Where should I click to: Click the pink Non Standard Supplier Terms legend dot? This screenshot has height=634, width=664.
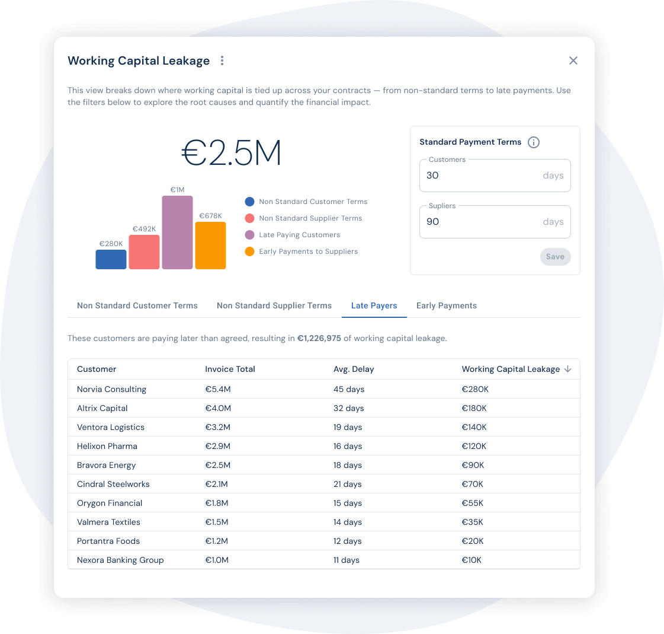[x=250, y=218]
